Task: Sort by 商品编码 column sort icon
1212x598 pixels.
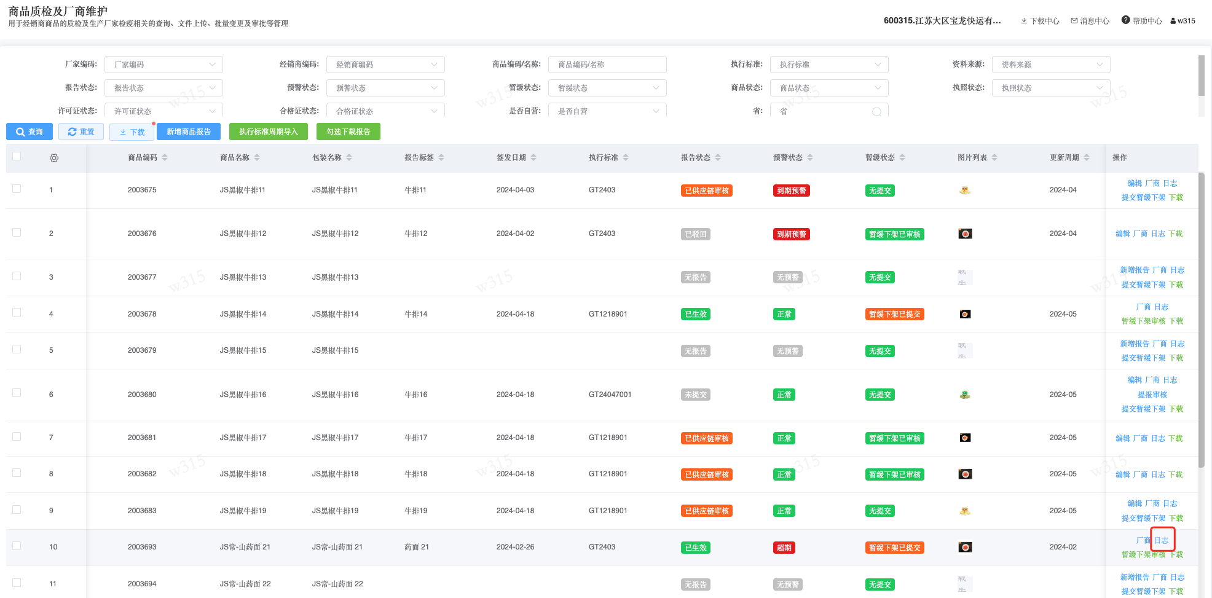Action: coord(165,158)
